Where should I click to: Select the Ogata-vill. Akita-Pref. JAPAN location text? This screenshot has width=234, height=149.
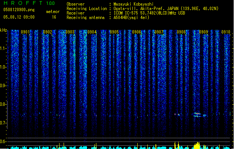[x=166, y=9]
